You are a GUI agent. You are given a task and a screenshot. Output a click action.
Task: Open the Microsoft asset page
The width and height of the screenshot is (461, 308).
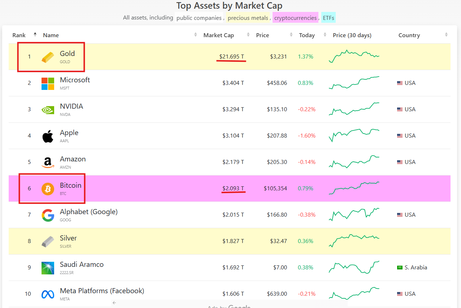click(75, 80)
